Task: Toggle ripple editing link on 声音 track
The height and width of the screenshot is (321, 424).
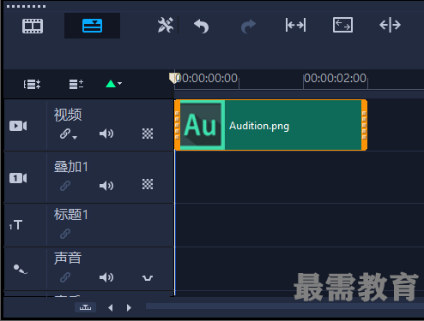Action: (65, 277)
